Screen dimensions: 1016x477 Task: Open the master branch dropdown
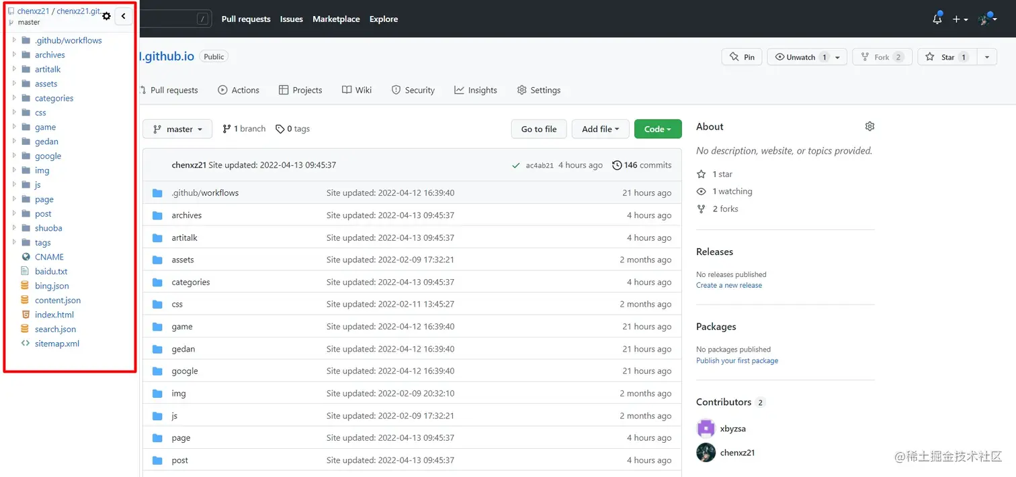coord(177,129)
